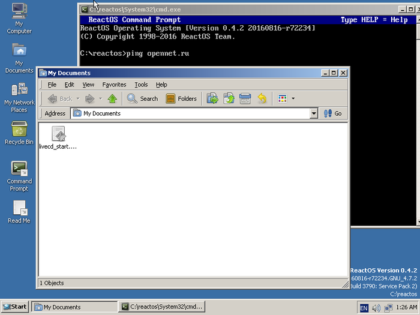Click the Move To toolbar icon

tap(212, 99)
